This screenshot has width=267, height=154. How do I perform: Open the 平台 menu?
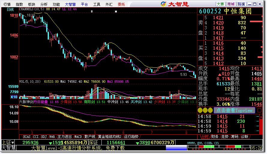(84, 4)
